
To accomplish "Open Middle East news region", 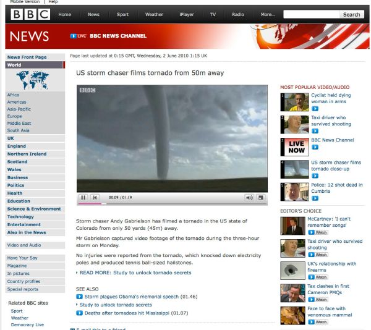I will (19, 123).
